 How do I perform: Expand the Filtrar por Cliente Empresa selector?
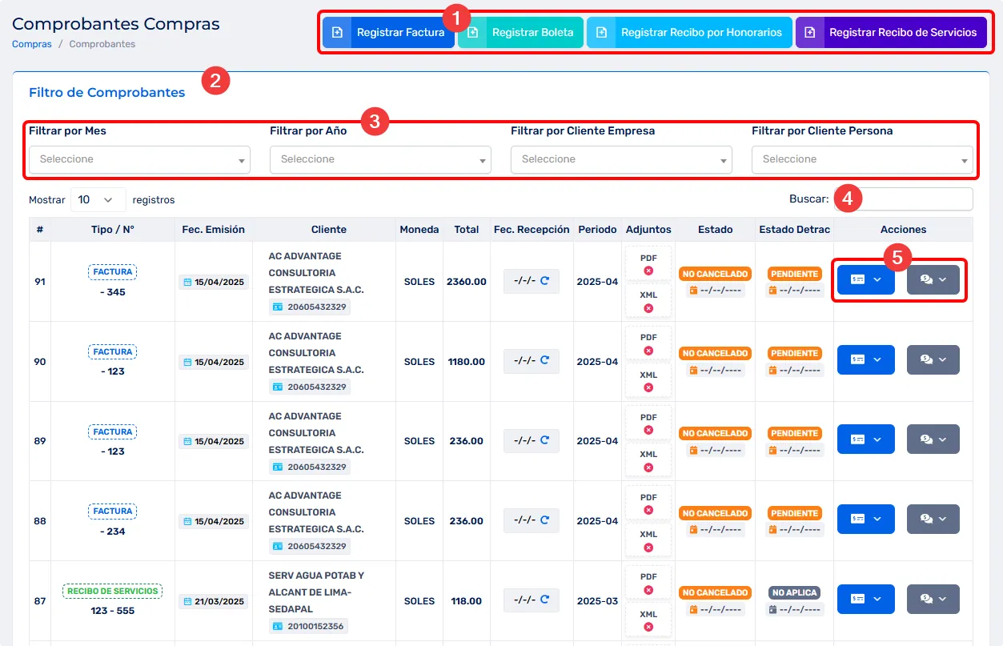[621, 159]
